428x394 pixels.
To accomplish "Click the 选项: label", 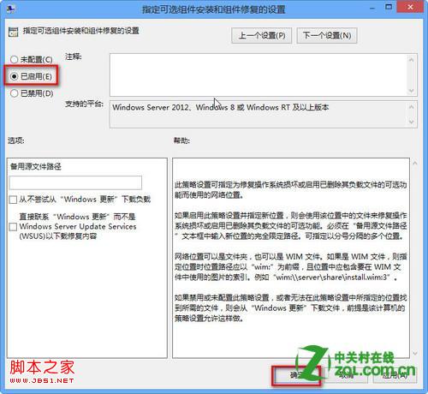I will tap(16, 140).
